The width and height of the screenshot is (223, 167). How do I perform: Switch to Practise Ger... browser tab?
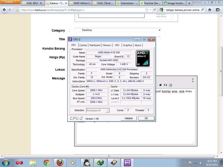coord(151,3)
